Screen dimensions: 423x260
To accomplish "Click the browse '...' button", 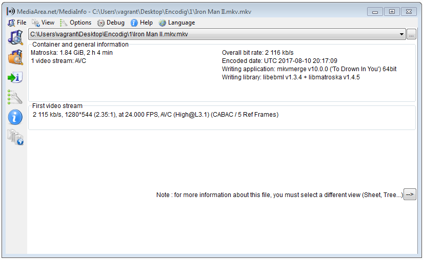I will point(411,34).
